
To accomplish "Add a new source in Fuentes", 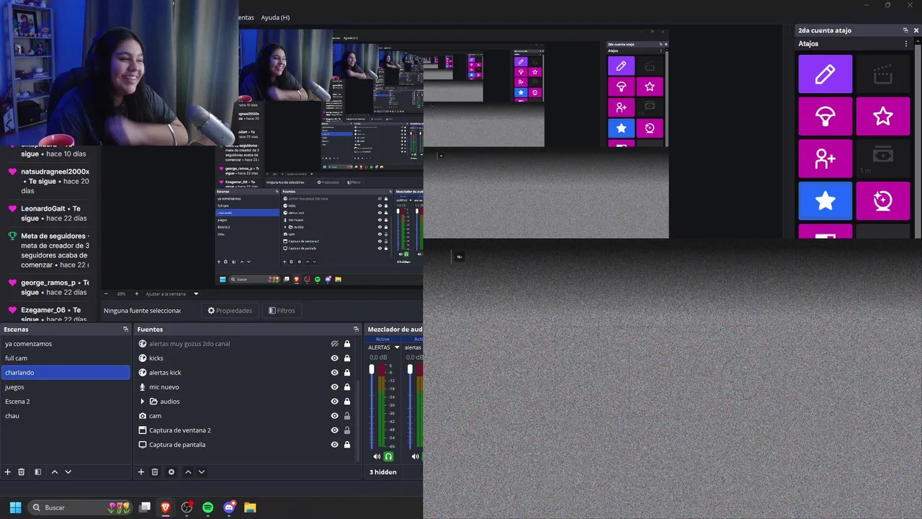I will pos(141,472).
